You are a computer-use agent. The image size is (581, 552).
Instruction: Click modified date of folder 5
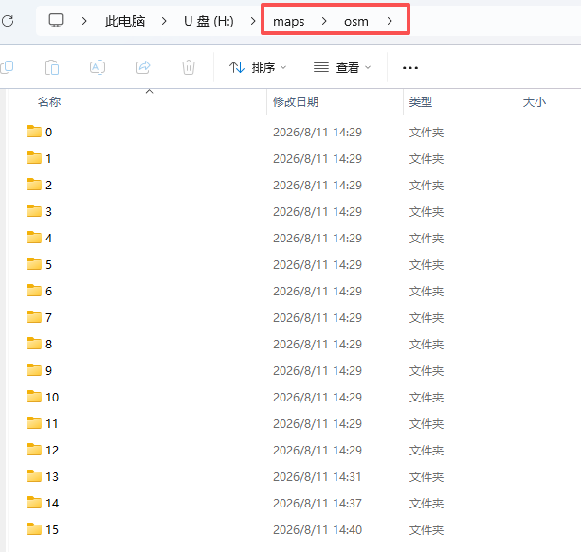pos(318,265)
